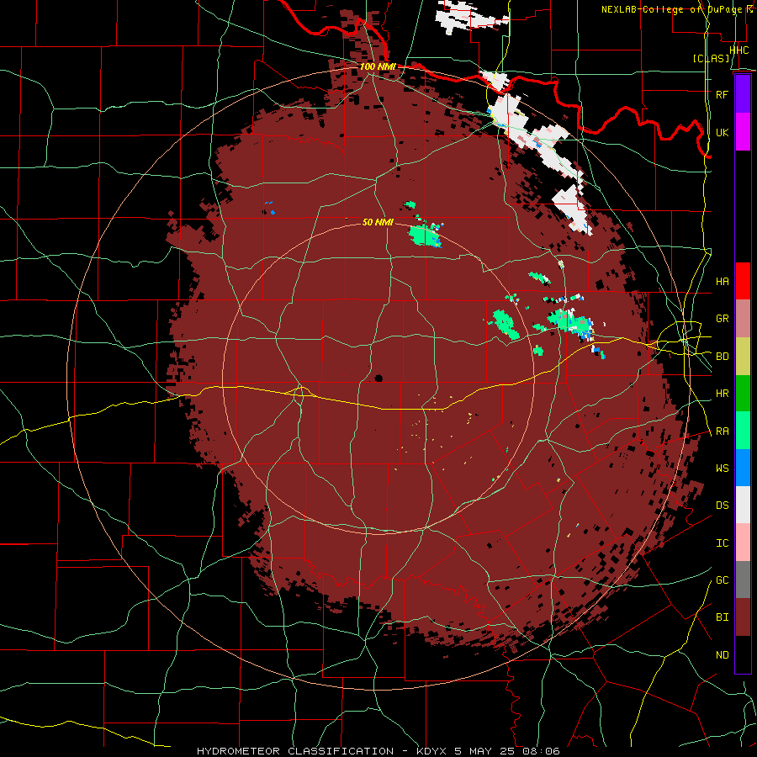Click the purple RF color swatch in legend

(743, 94)
